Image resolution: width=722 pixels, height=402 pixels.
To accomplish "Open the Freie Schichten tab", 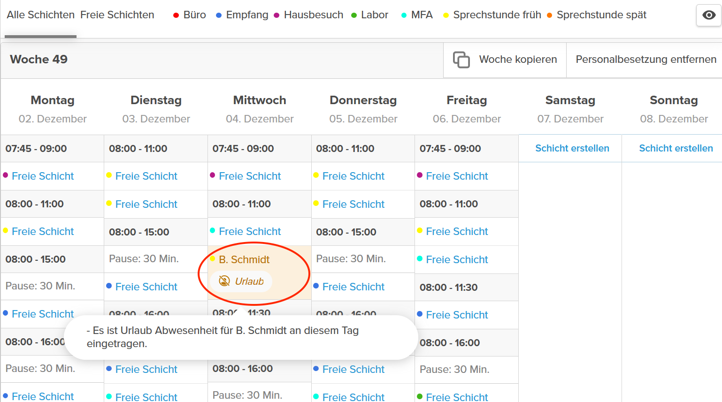I will coord(117,15).
